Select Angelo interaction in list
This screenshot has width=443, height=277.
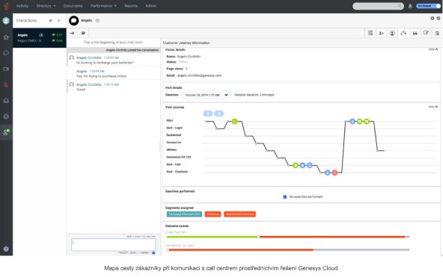coord(40,38)
